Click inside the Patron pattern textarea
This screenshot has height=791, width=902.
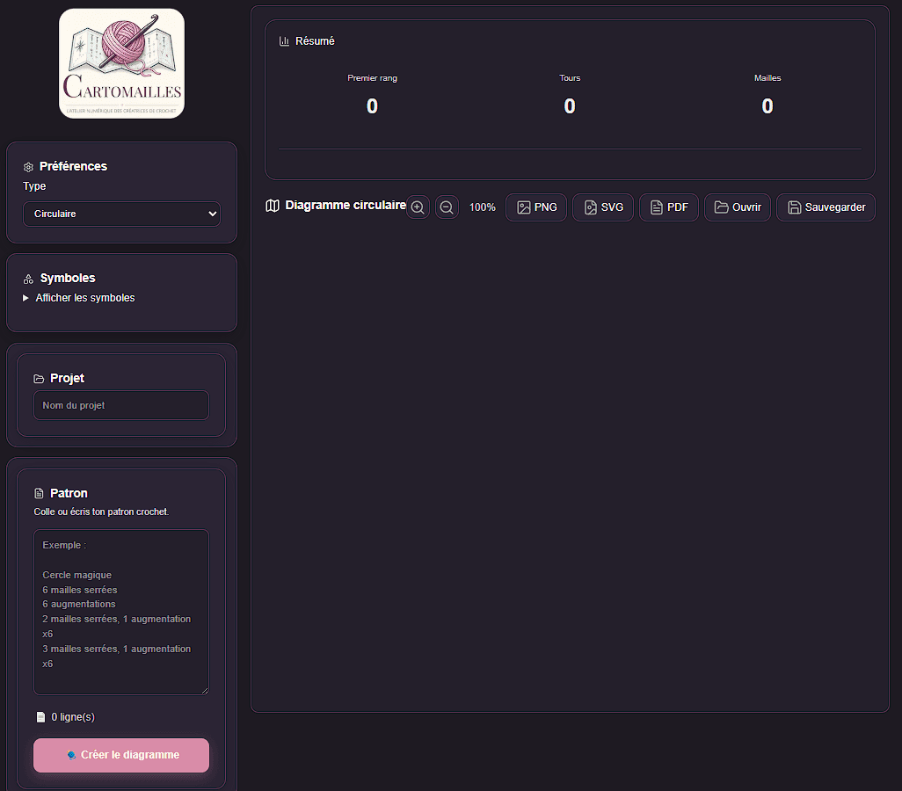121,612
